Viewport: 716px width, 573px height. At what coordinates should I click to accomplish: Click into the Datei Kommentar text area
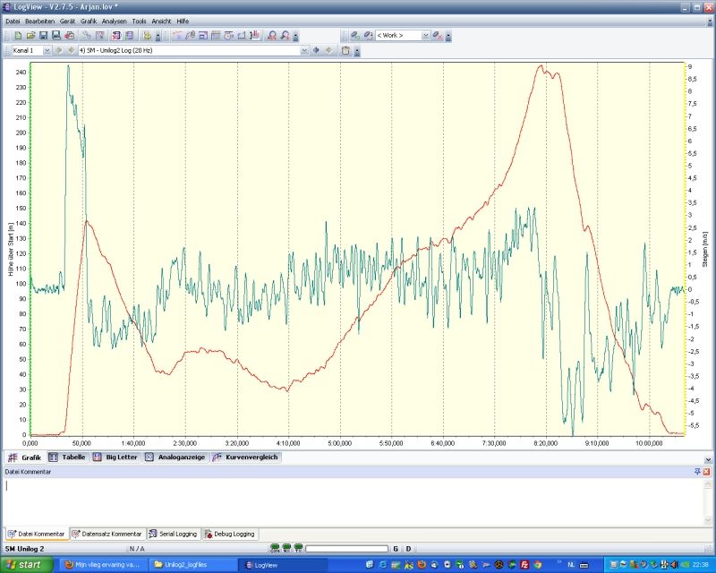tap(353, 501)
